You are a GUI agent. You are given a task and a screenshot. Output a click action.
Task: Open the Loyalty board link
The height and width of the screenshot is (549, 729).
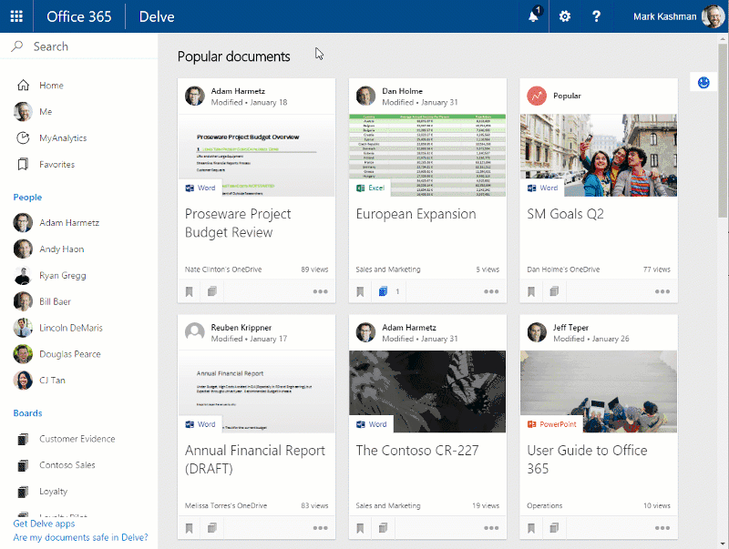54,492
